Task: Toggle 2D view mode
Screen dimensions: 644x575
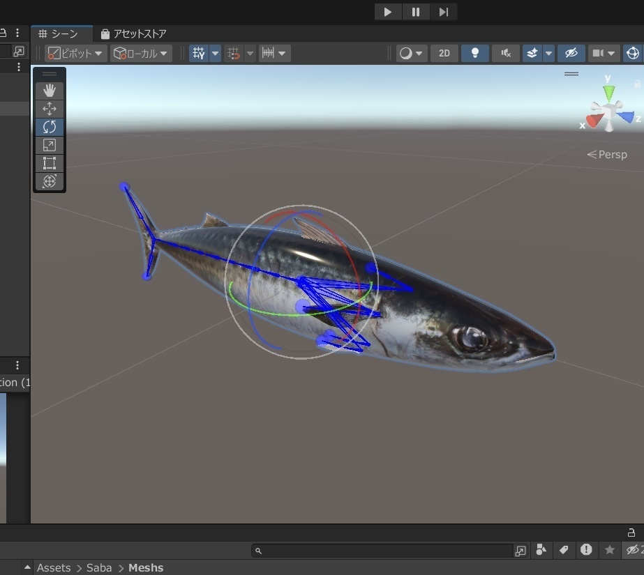Action: [444, 53]
